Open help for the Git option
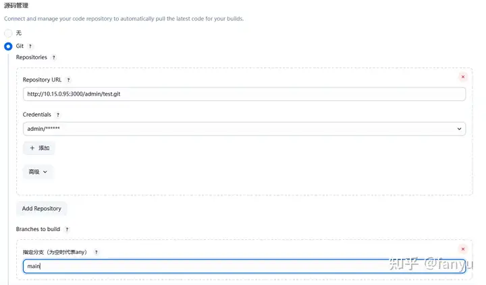486x285 pixels. 30,46
